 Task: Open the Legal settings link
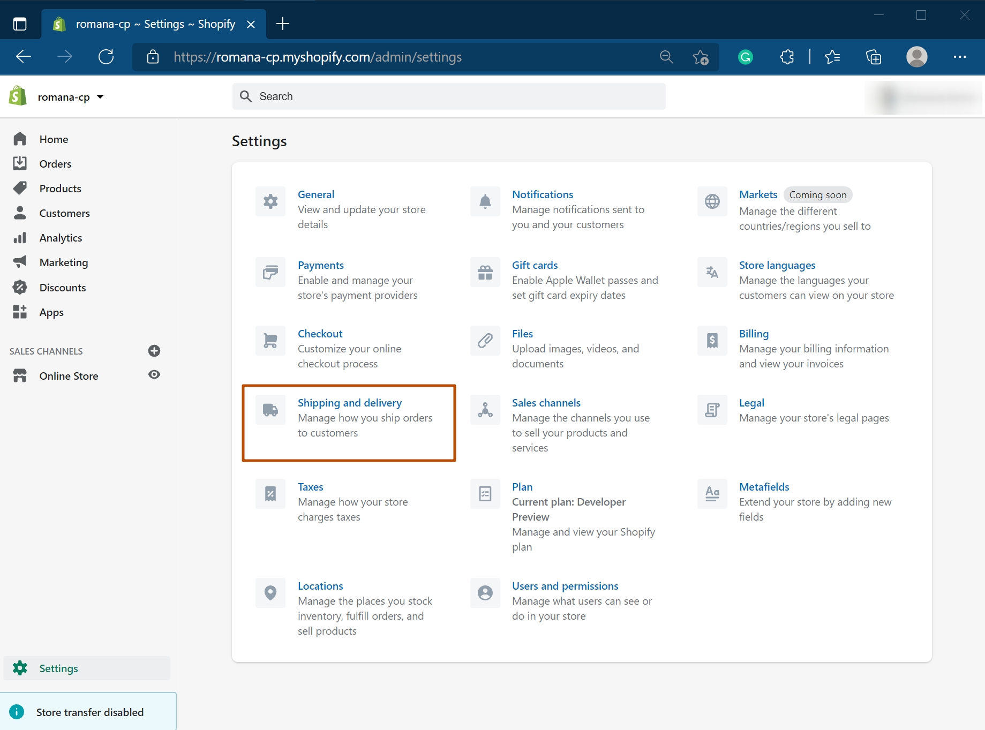pyautogui.click(x=751, y=403)
